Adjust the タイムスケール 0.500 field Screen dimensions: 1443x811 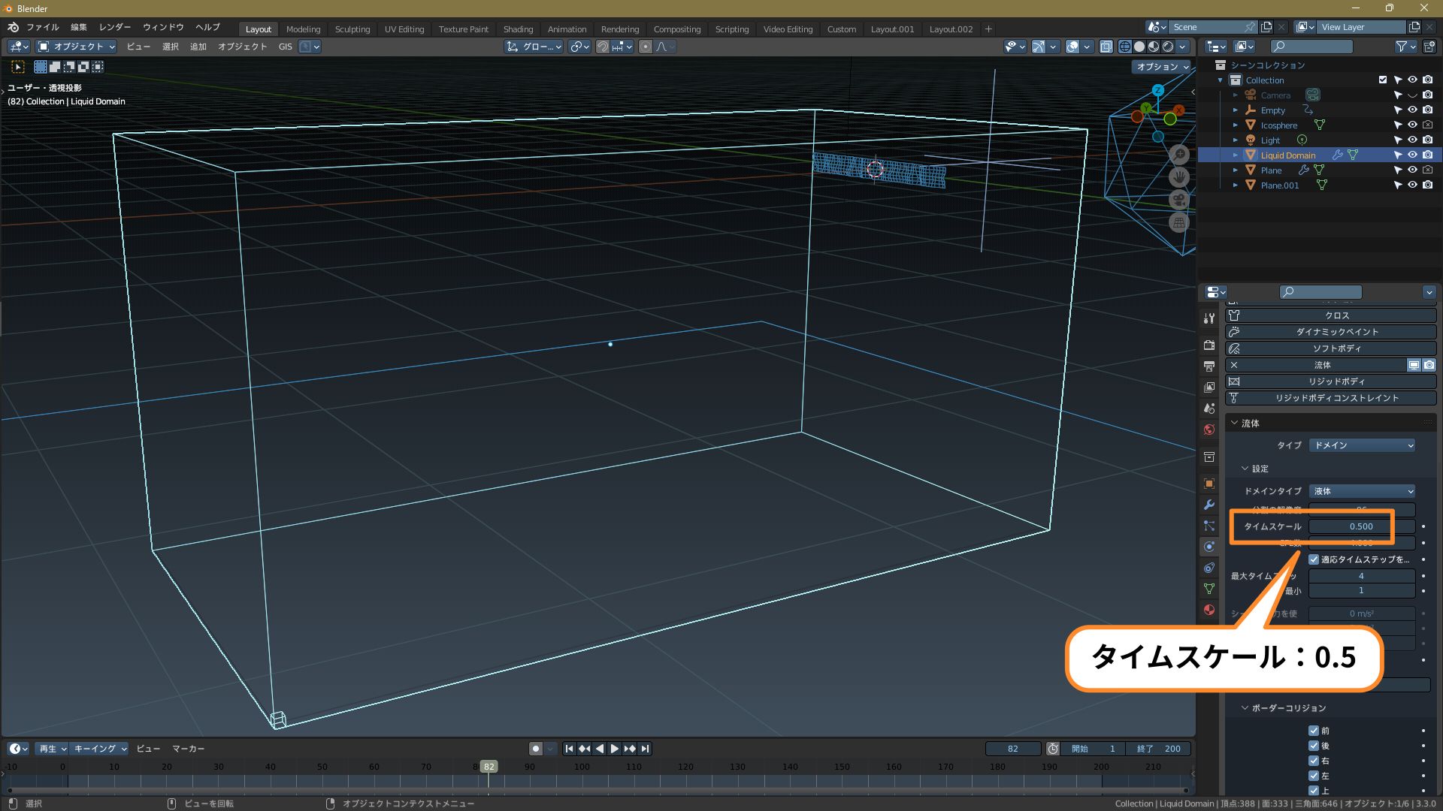coord(1361,526)
